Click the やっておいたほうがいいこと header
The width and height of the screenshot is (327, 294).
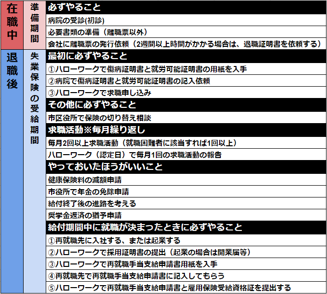186,167
